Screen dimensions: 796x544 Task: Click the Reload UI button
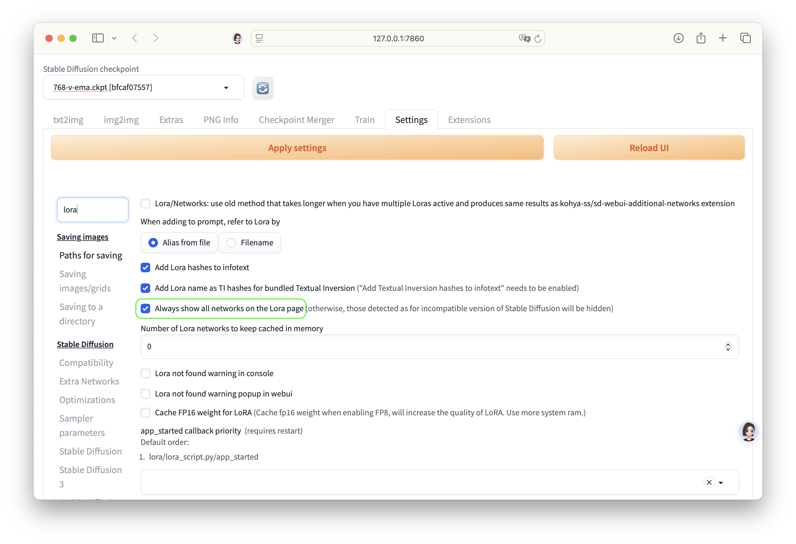[649, 148]
